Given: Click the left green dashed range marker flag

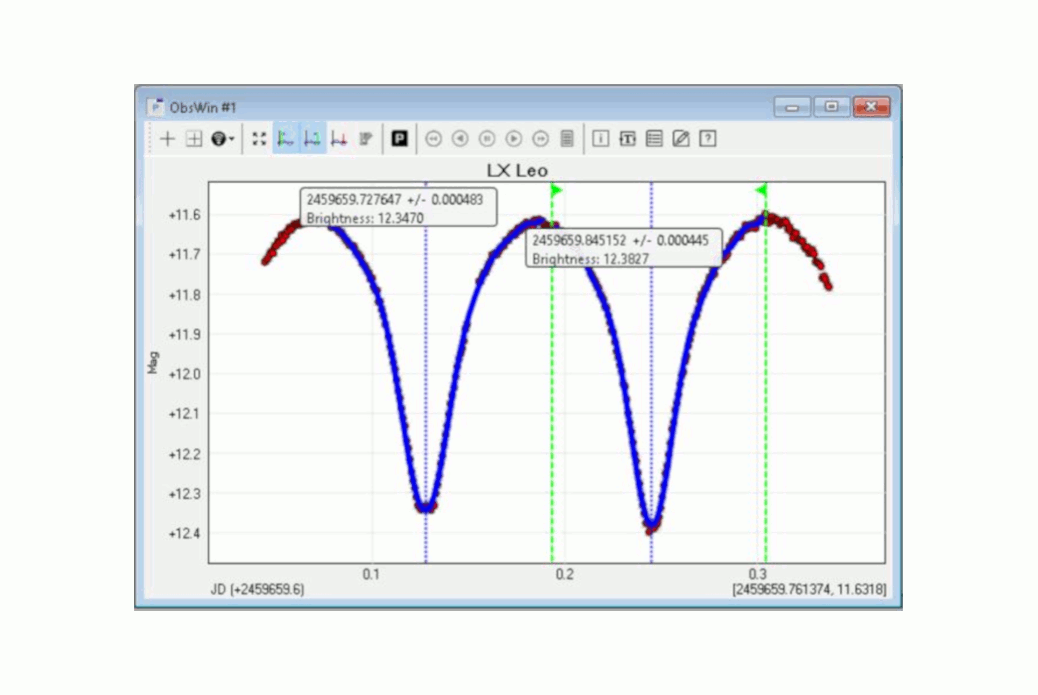Looking at the screenshot, I should coord(556,190).
